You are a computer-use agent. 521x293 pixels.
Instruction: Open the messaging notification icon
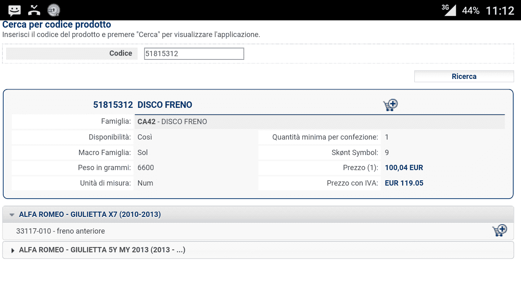[15, 10]
